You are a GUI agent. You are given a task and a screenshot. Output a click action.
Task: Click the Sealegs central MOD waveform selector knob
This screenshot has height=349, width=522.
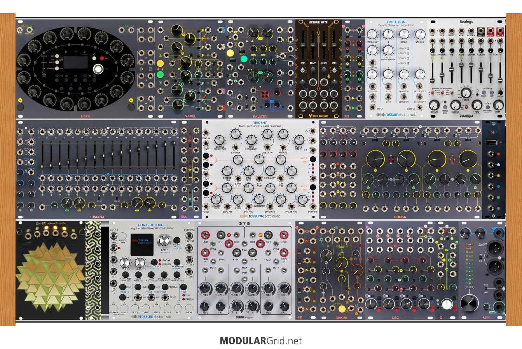466,92
